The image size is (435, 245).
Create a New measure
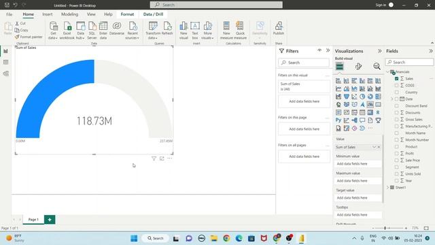(x=226, y=30)
